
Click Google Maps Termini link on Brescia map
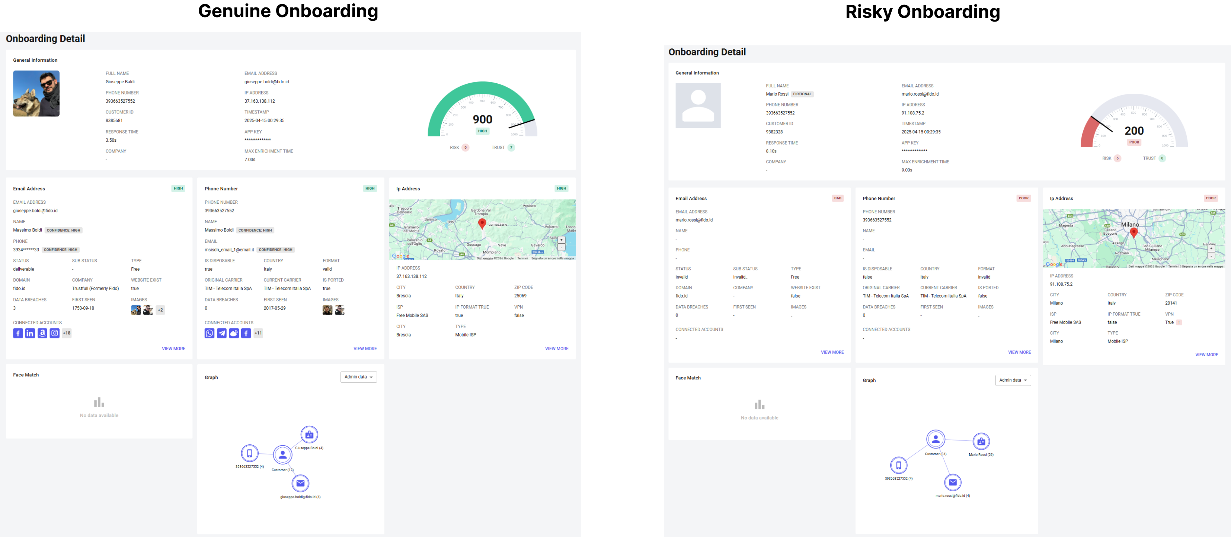click(522, 258)
